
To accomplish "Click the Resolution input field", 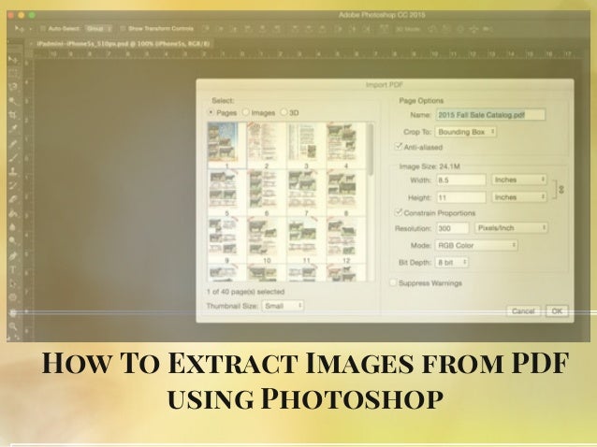I will click(453, 228).
